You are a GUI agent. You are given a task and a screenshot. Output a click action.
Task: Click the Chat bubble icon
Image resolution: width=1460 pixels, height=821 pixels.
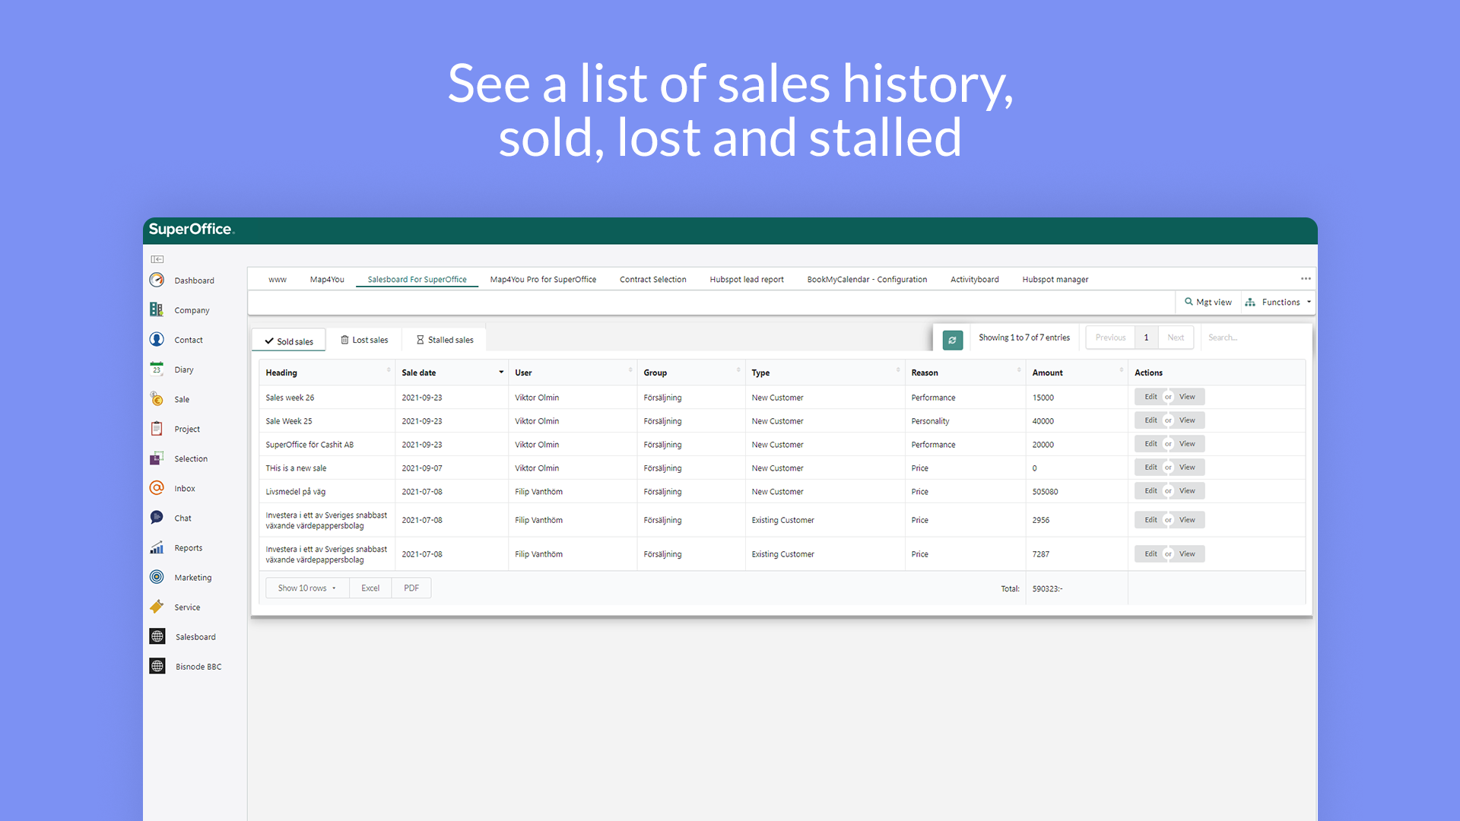[x=157, y=518]
